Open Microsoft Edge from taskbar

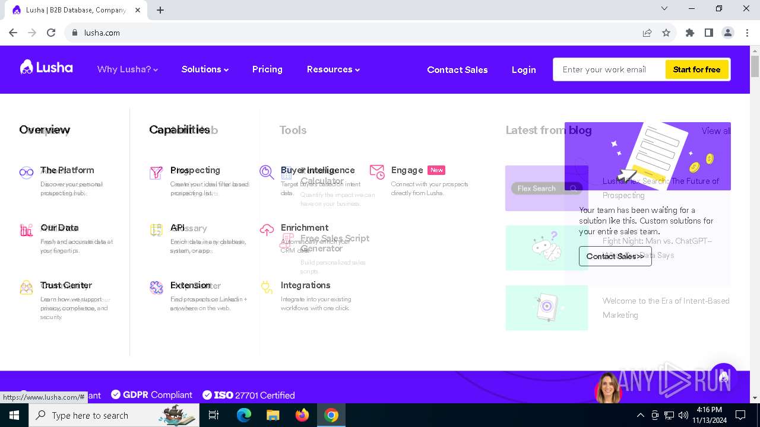point(244,415)
